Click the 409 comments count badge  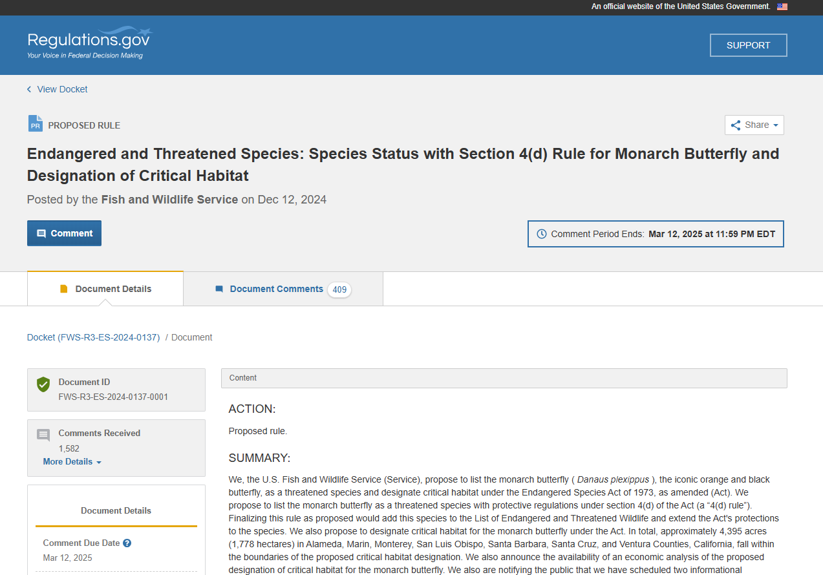[x=339, y=289]
